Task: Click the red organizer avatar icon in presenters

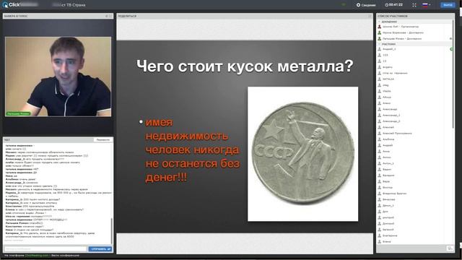Action: click(x=380, y=27)
